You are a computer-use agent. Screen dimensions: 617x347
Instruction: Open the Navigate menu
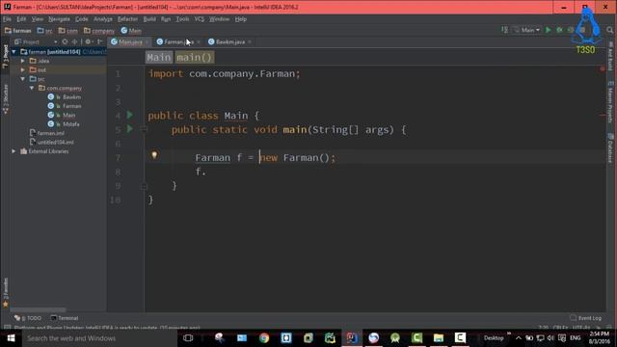[x=59, y=19]
